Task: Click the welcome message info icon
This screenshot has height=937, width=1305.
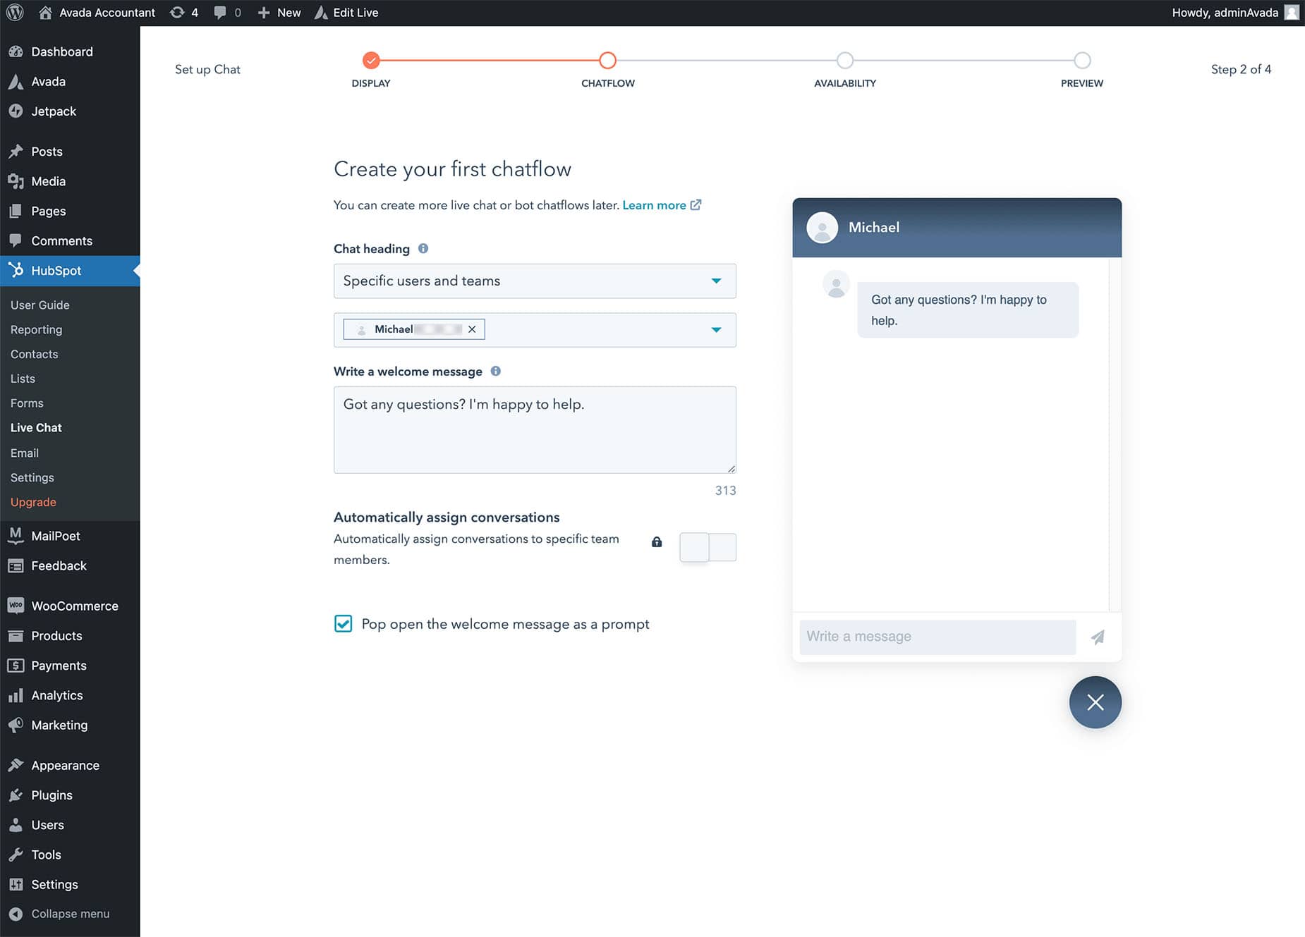Action: click(496, 371)
